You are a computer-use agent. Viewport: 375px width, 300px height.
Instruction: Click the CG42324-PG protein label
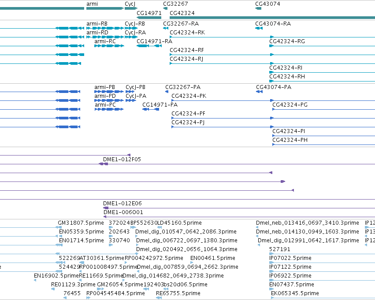pyautogui.click(x=290, y=105)
